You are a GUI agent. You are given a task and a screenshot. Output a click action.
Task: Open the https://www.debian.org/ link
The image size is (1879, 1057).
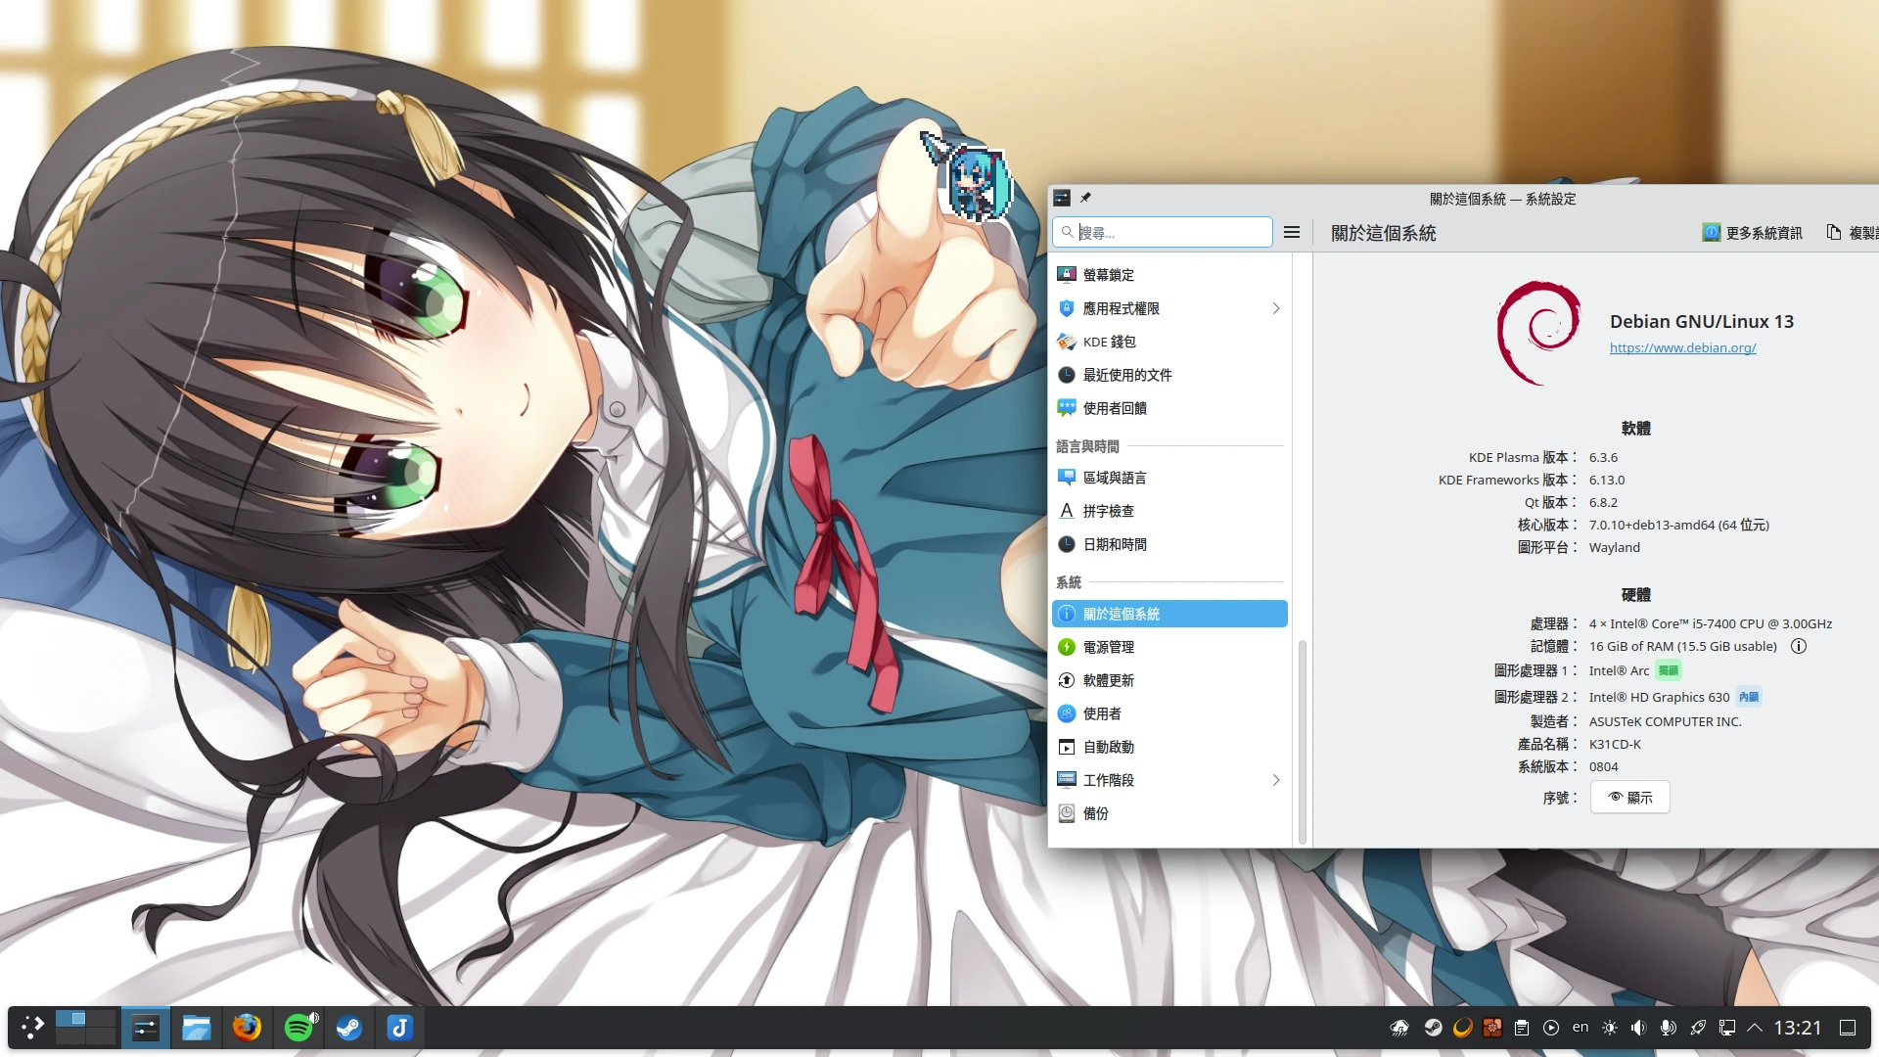pos(1682,347)
